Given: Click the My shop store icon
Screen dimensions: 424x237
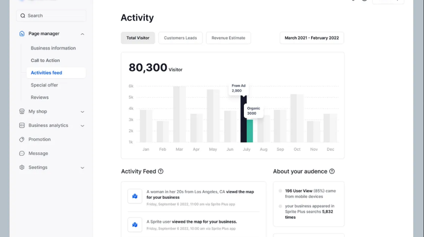Looking at the screenshot, I should 22,112.
